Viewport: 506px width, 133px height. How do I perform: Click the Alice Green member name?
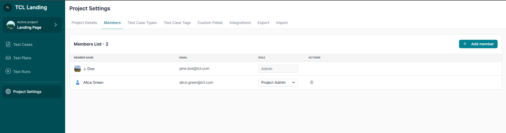[x=93, y=82]
